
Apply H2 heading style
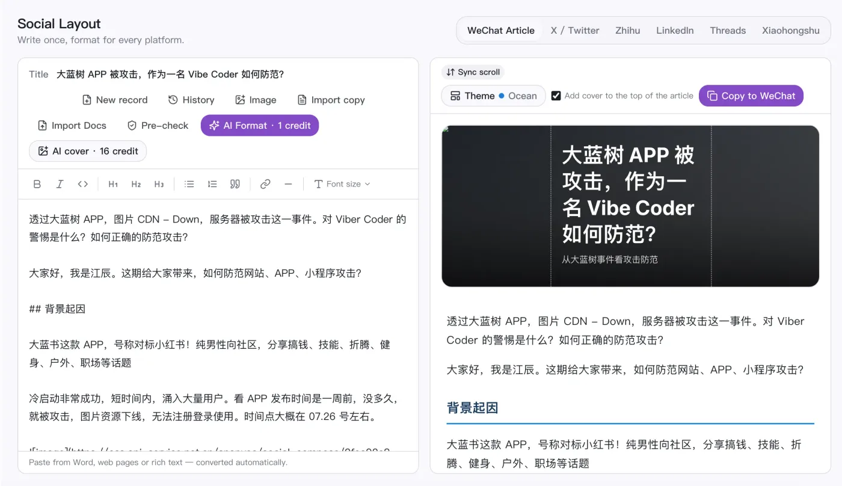point(136,184)
